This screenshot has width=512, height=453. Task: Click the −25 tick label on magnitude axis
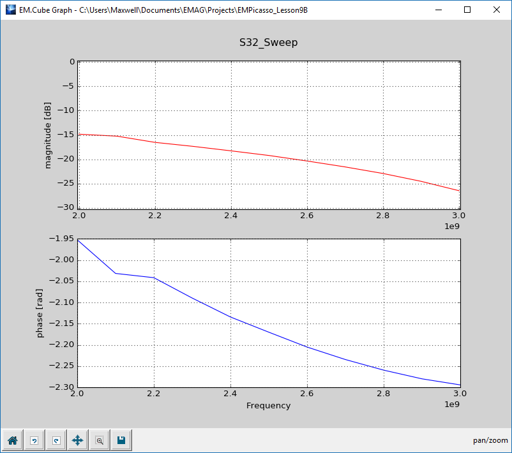(x=66, y=183)
